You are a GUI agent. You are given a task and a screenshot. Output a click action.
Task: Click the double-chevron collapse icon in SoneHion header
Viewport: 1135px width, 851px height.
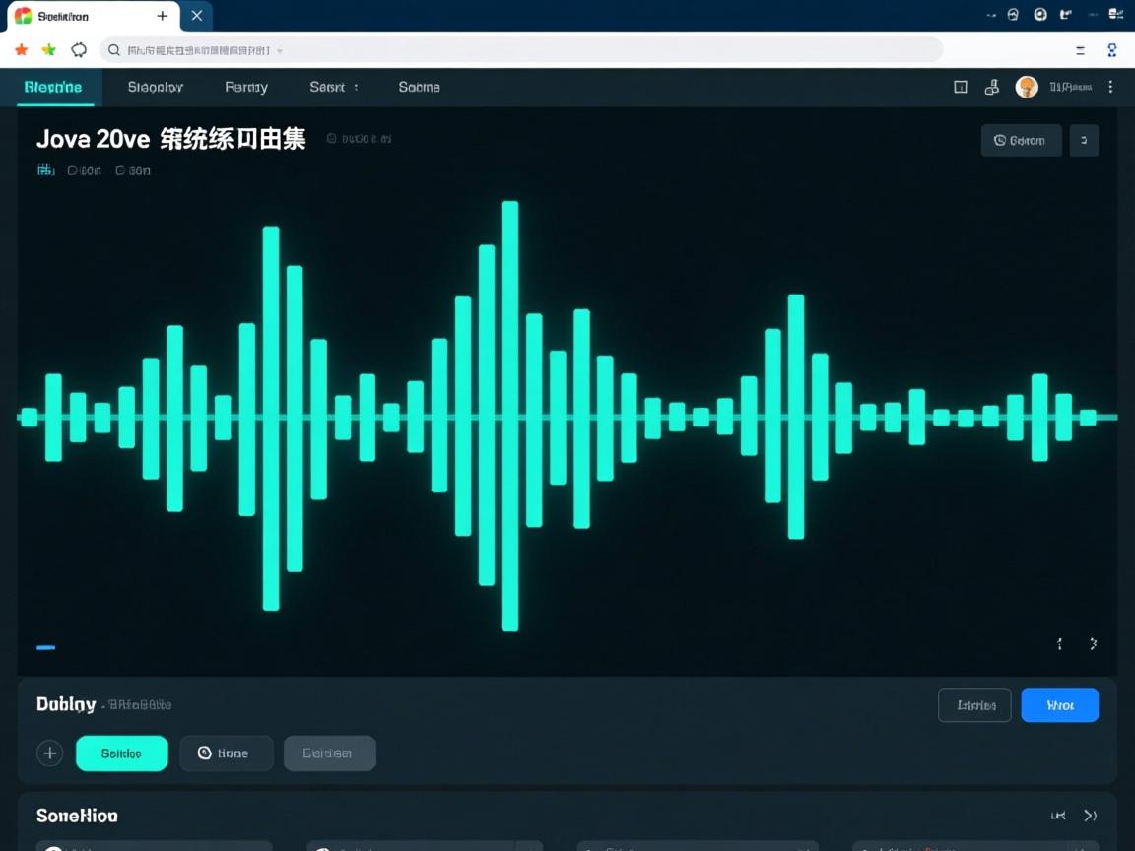coord(1091,816)
